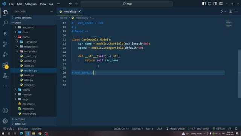Viewport: 241px width, 136px height.
Task: Split the editor right
Action: pos(230,11)
